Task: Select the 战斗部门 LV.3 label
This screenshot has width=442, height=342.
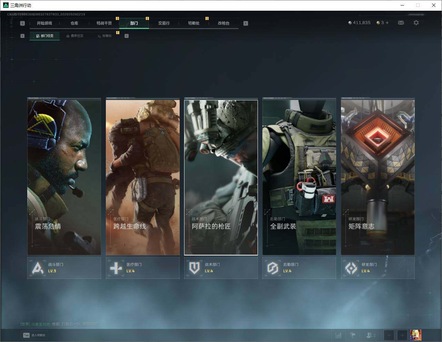Action: pyautogui.click(x=56, y=268)
